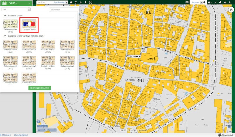Image resolution: width=235 pixels, height=137 pixels.
Task: Collapse the Cadastre DGFiP archivé section
Action: tap(5, 36)
